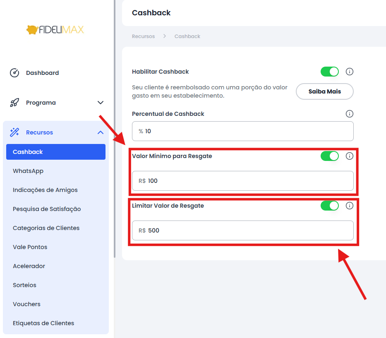Go to Recursos breadcrumb link

coord(143,36)
